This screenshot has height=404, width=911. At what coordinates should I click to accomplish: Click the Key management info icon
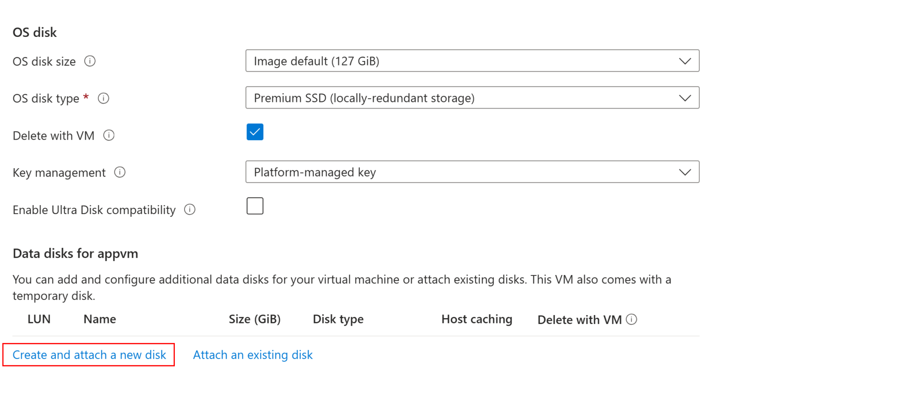click(119, 173)
